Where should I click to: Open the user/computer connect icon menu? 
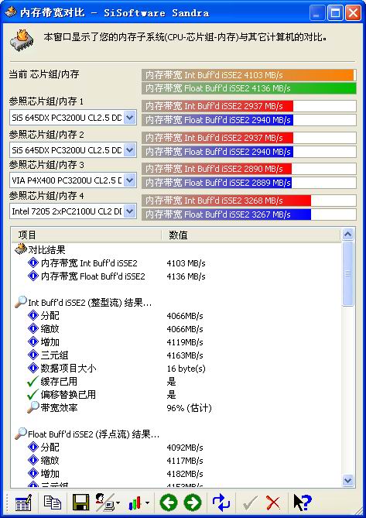[x=108, y=503]
